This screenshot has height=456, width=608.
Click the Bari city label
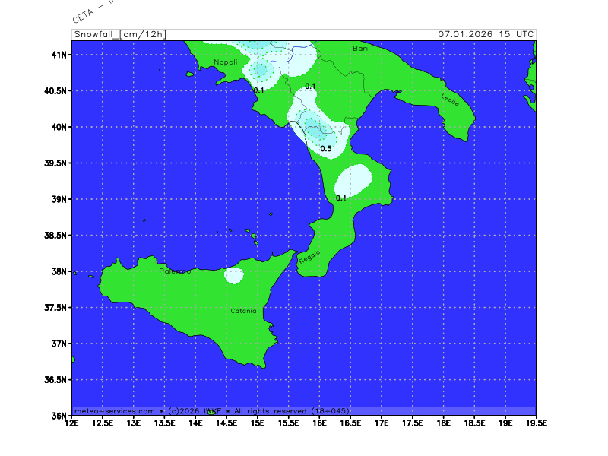pos(360,49)
